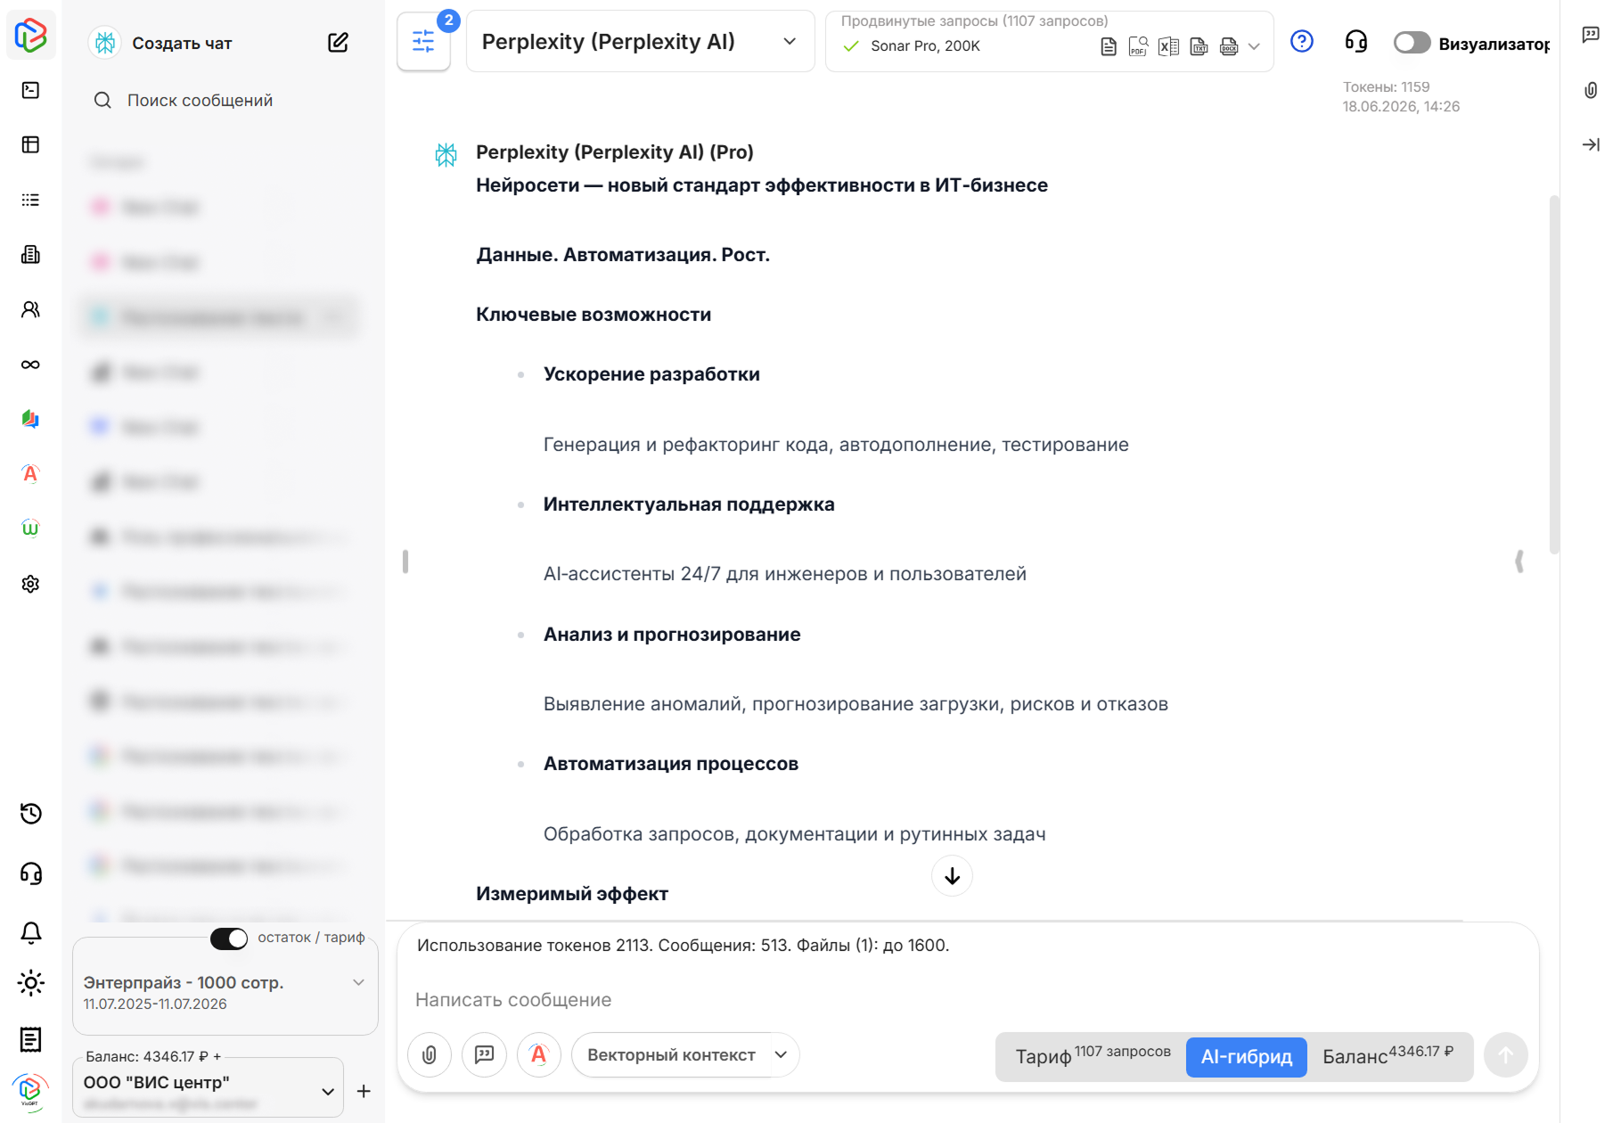Open the blue help question mark icon
Viewport: 1621px width, 1123px height.
click(1302, 41)
